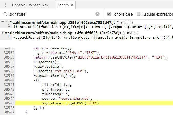Screen dimensions: 173x115
Task: Focus the signature search input field
Action: point(51,14)
